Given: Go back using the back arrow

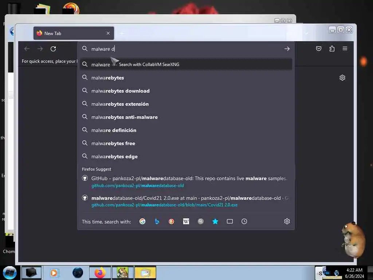Looking at the screenshot, I should (27, 49).
